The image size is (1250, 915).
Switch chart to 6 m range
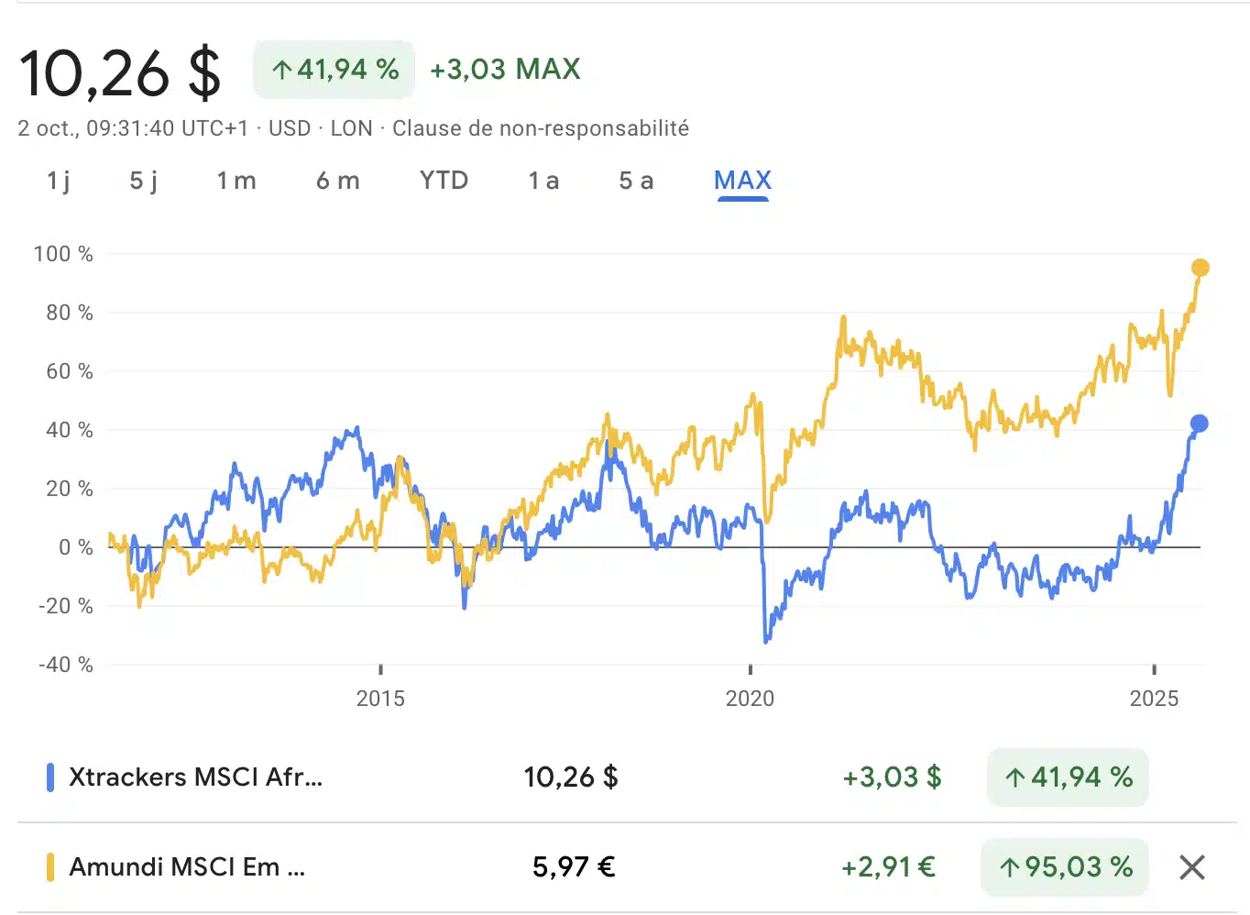click(x=337, y=181)
